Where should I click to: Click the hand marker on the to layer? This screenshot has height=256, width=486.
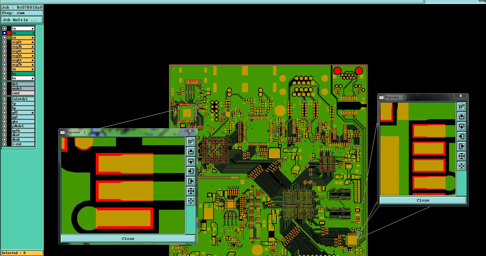click(x=33, y=28)
